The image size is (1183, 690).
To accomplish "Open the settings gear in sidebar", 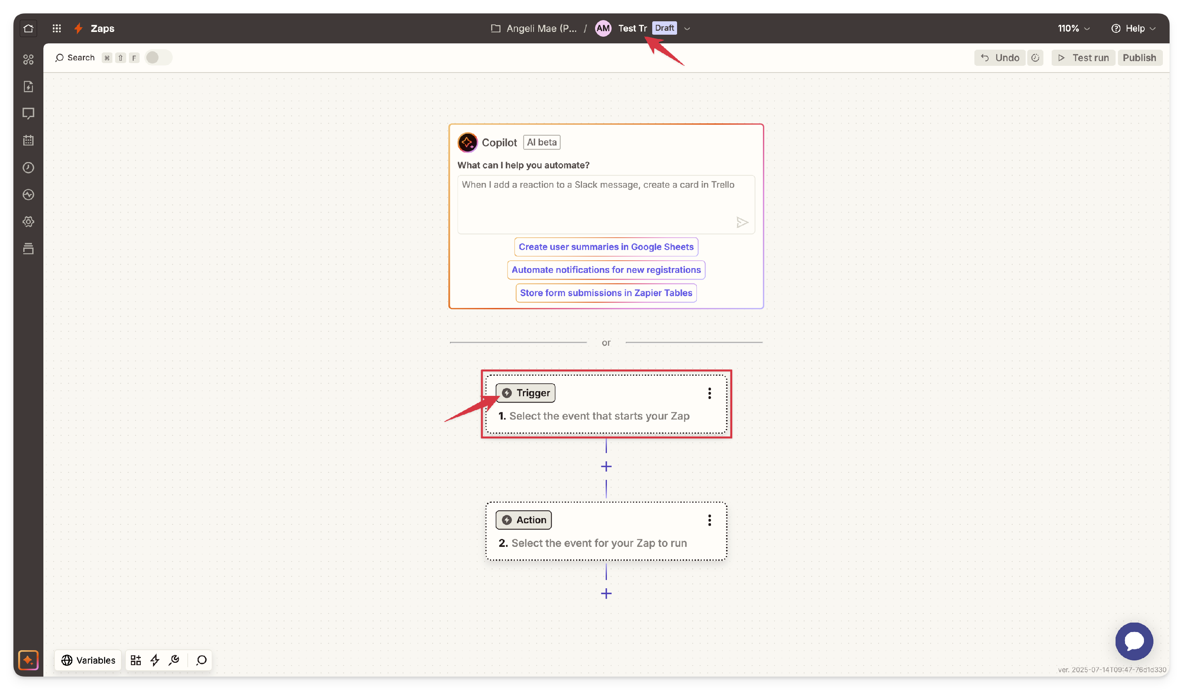I will coord(28,222).
